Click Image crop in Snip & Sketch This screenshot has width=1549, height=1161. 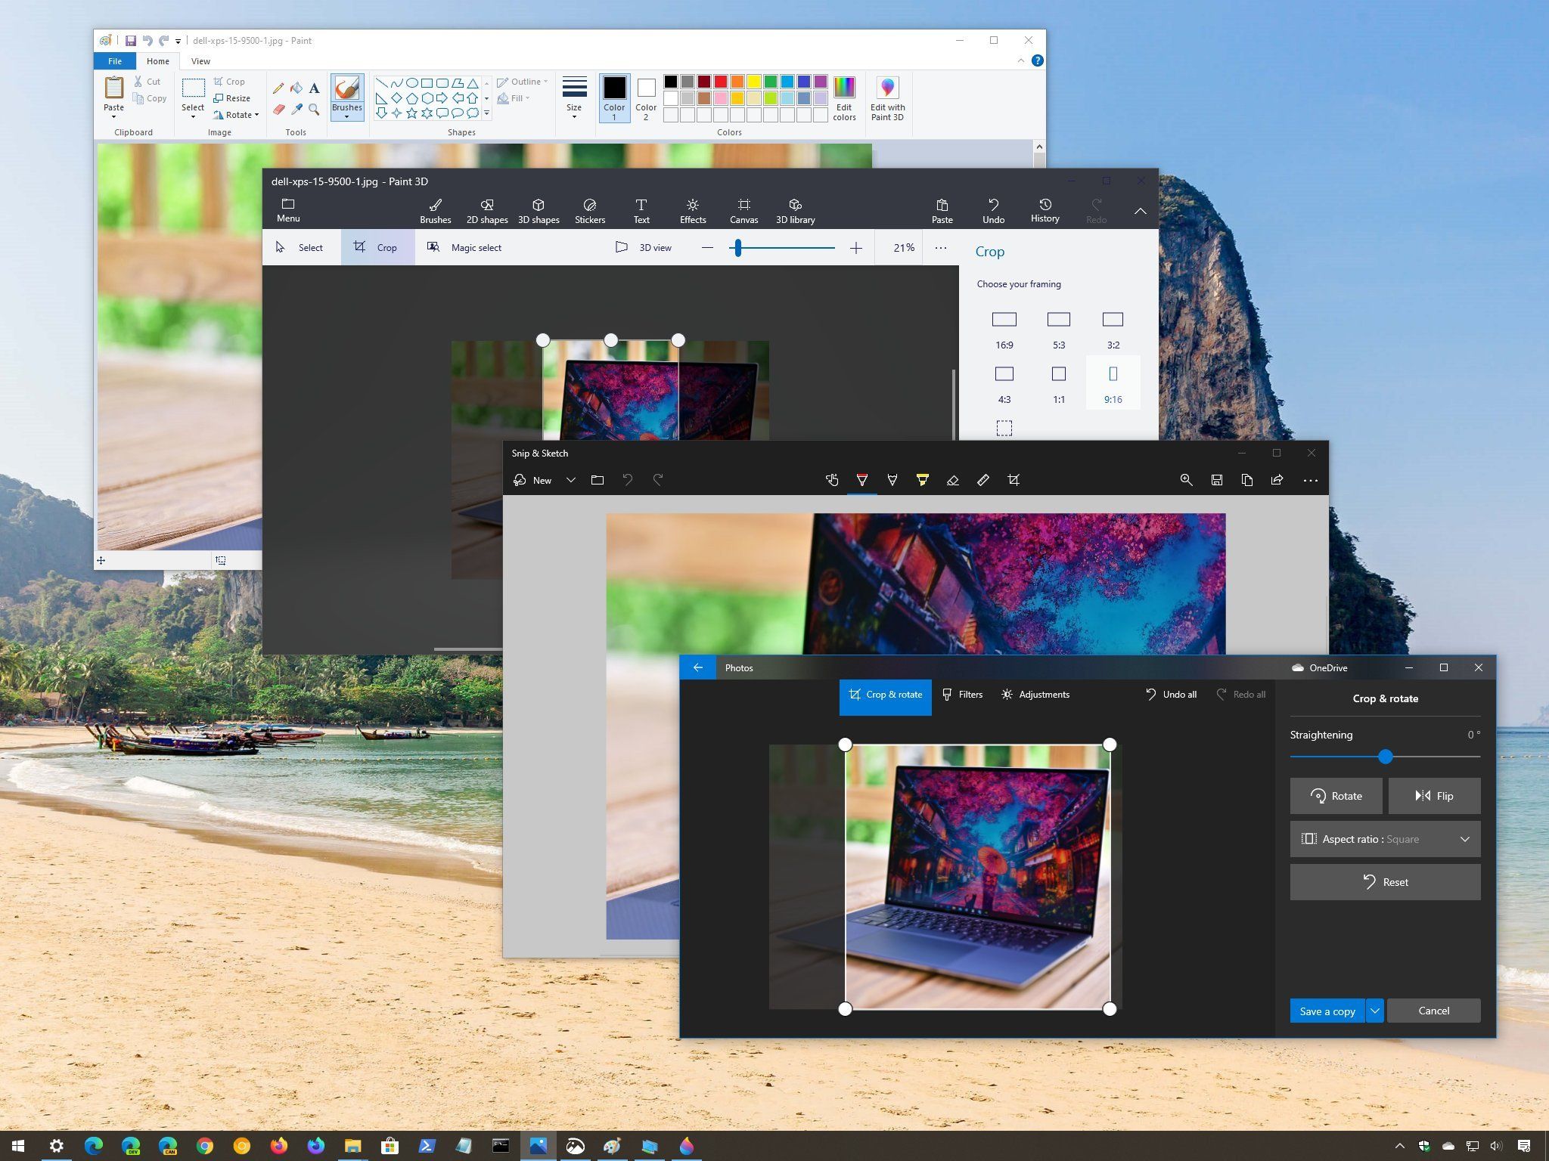(1014, 480)
